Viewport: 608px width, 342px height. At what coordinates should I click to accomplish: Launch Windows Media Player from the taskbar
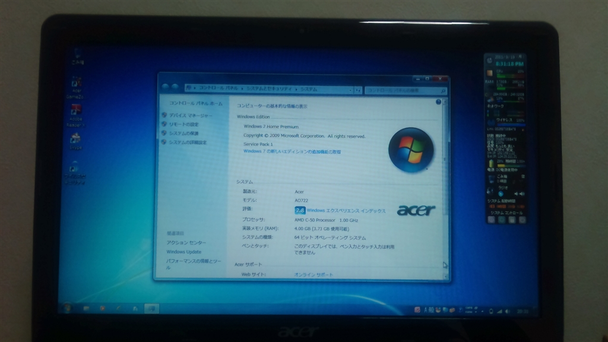[103, 309]
